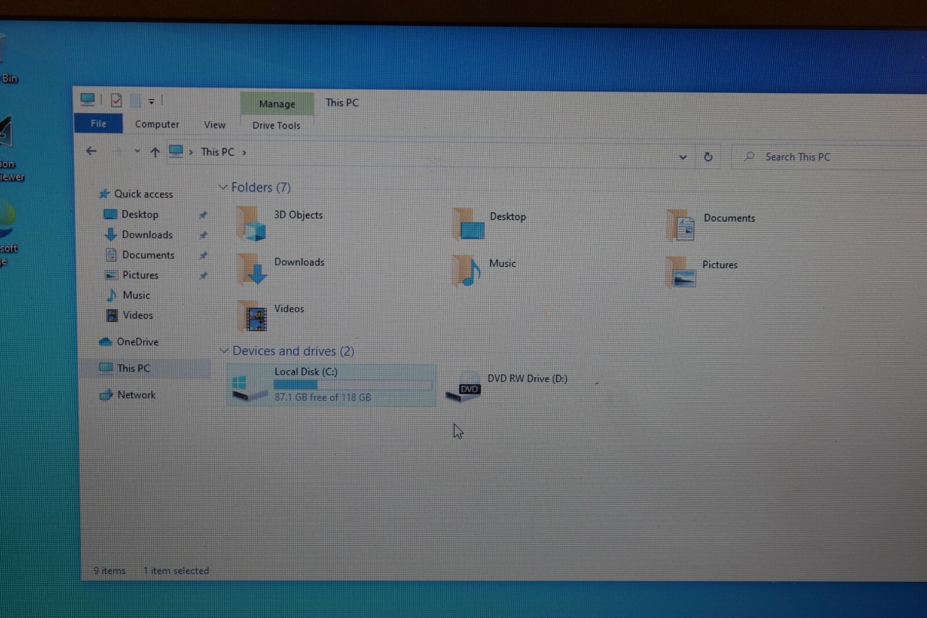927x618 pixels.
Task: Click the This PC monitor icon in title bar
Action: 87,100
